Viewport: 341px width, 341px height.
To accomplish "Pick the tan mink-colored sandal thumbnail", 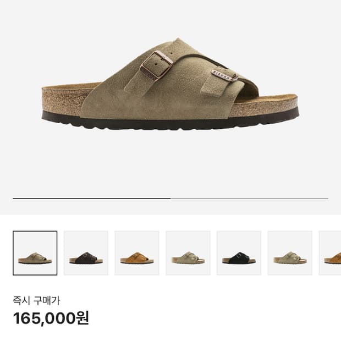I will [137, 253].
